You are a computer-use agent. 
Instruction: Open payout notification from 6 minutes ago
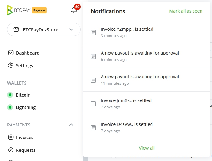140,53
